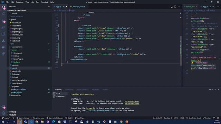Screen dimensions: 221x124
Task: Open the Selection menu
Action: 20,2
